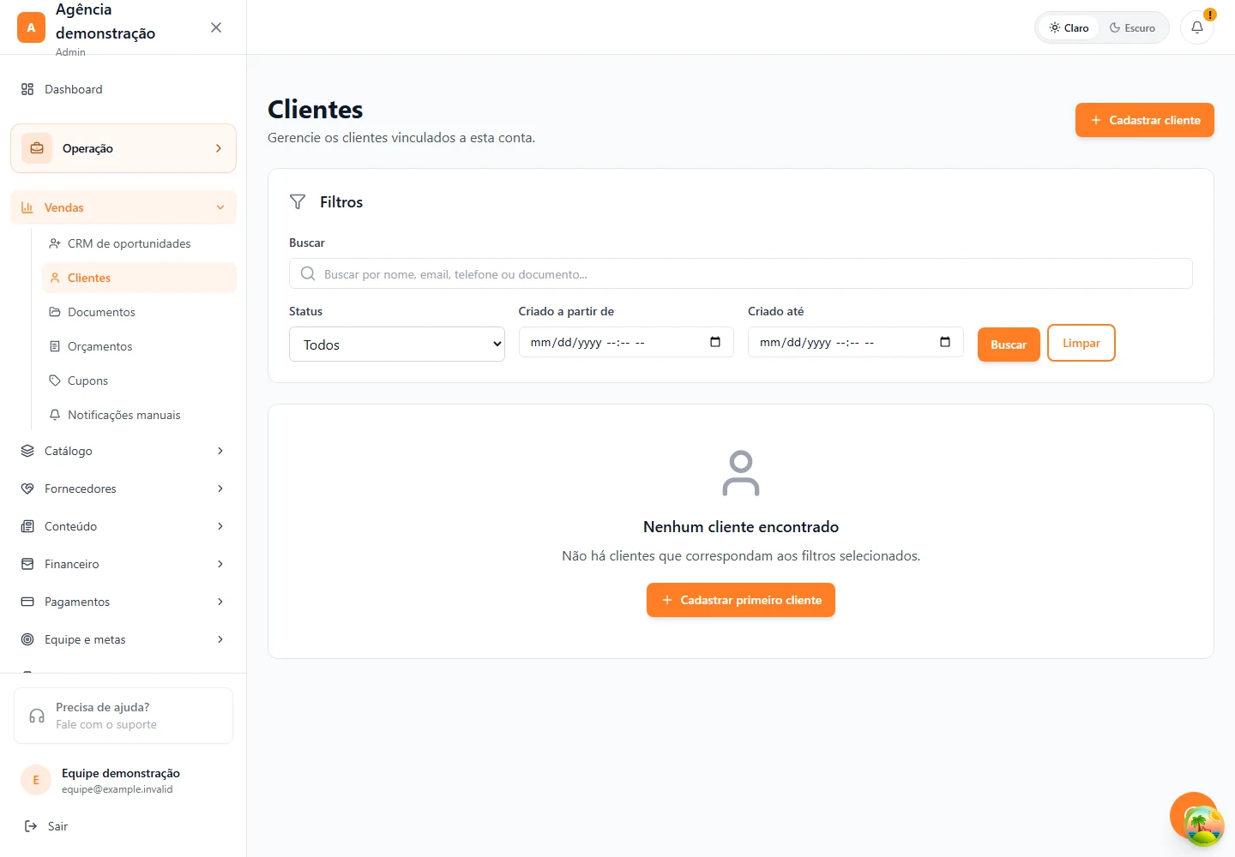
Task: Expand the Conteúdo submenu chevron
Action: point(220,526)
